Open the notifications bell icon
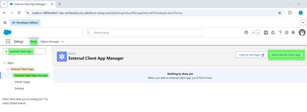Viewport: 307px width, 112px height. tap(293, 33)
